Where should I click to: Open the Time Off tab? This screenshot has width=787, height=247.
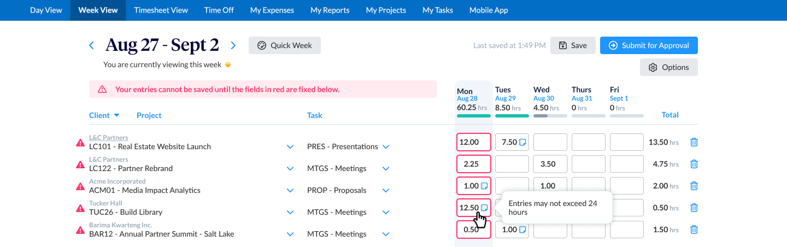click(219, 10)
